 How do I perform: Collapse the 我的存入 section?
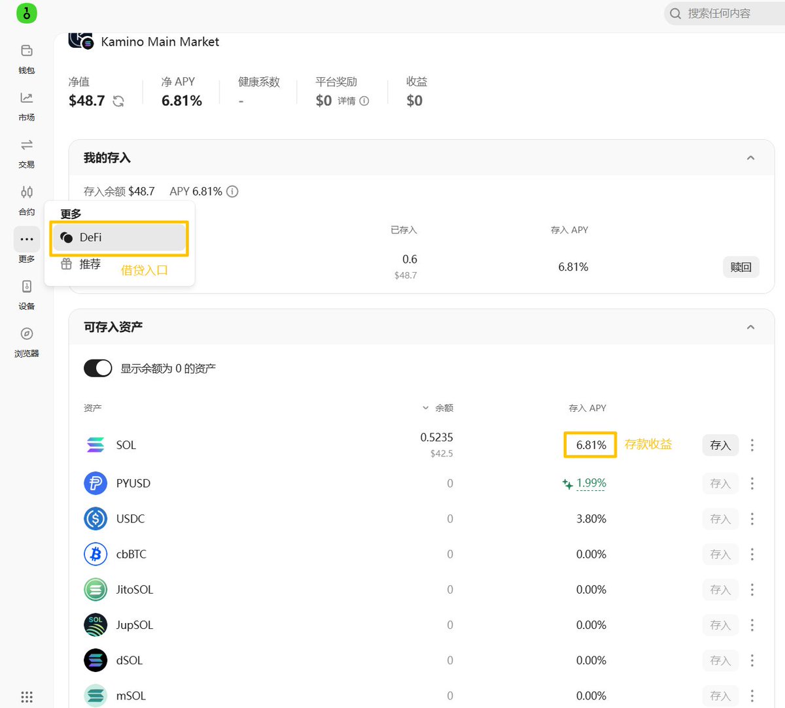click(750, 158)
